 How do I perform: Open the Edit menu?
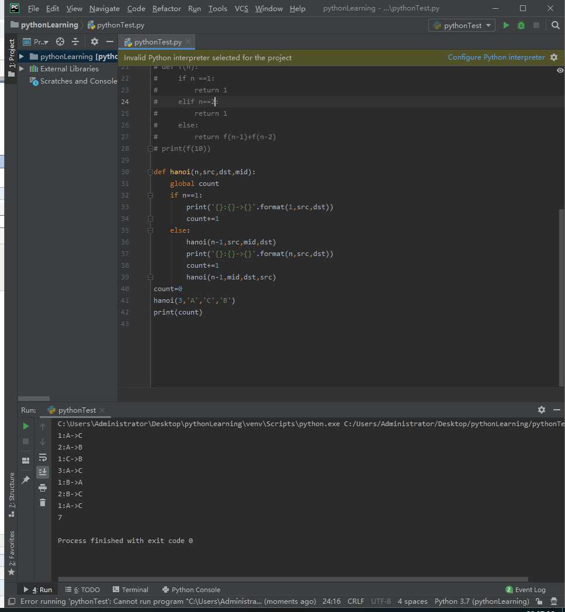[52, 9]
